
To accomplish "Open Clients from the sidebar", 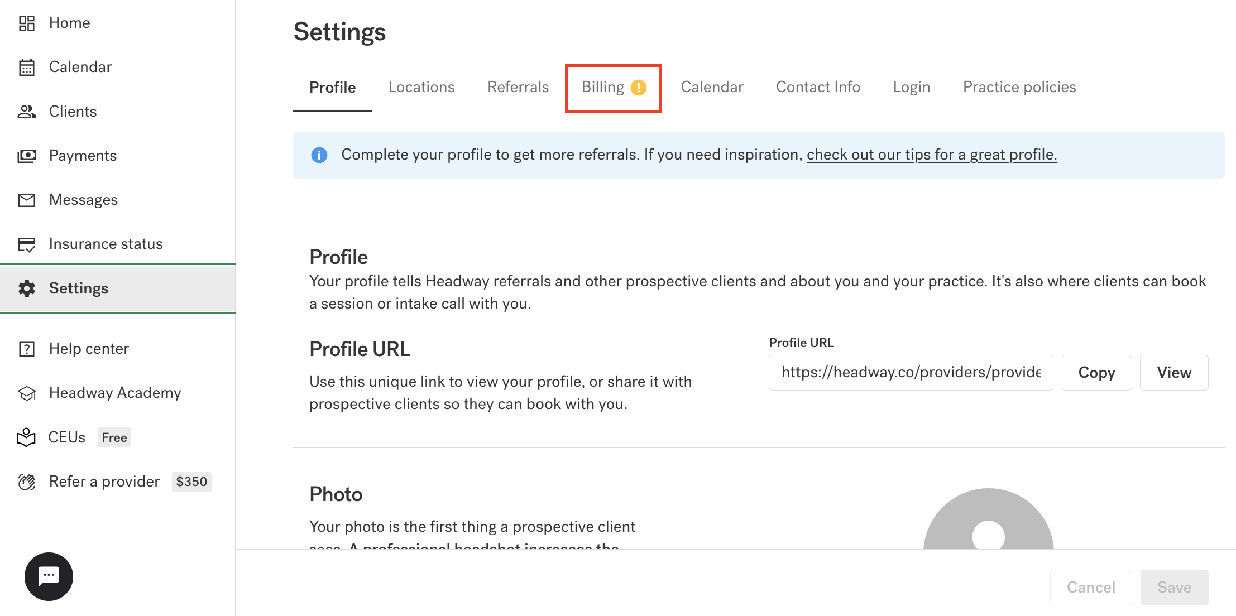I will 73,111.
